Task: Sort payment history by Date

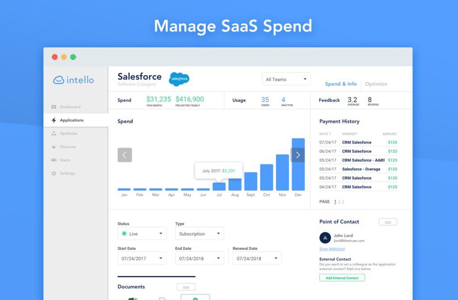Action: (x=325, y=134)
